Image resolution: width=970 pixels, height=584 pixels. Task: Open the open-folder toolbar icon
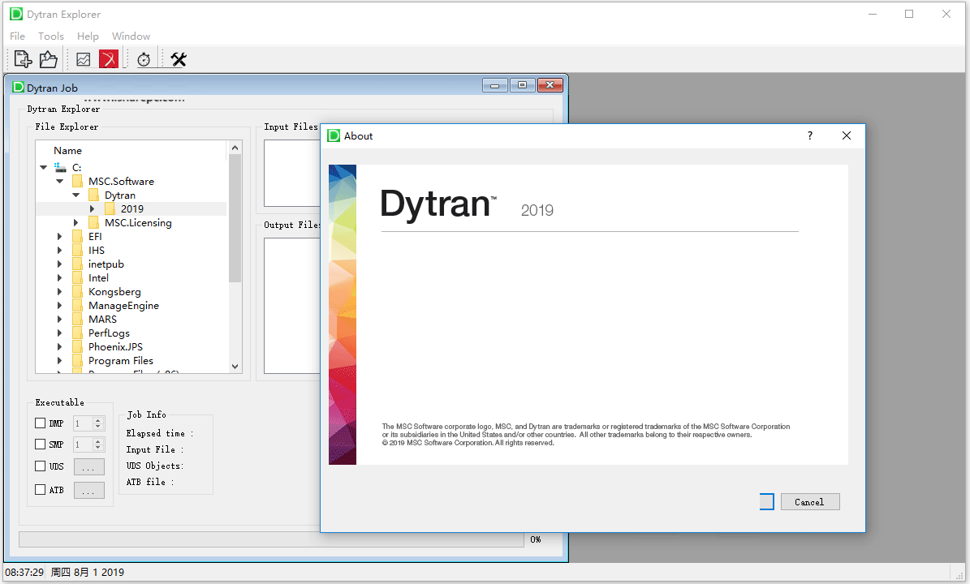coord(48,59)
